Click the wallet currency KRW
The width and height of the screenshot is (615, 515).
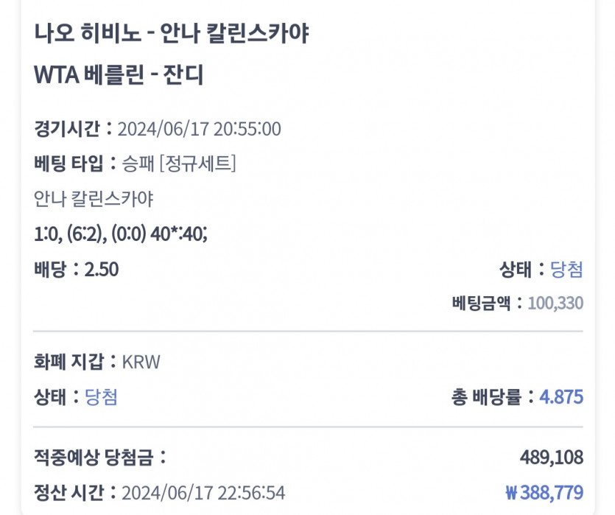(141, 362)
